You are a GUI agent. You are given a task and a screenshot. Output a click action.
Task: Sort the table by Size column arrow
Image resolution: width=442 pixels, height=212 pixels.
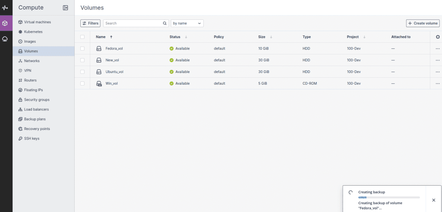point(271,37)
